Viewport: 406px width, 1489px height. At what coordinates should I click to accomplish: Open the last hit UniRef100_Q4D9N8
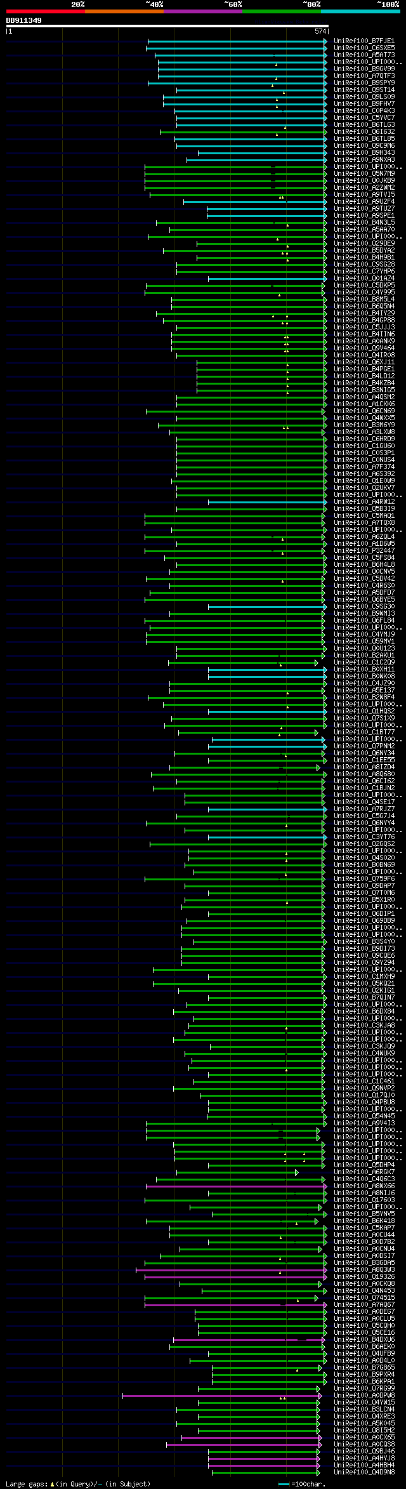(364, 1472)
